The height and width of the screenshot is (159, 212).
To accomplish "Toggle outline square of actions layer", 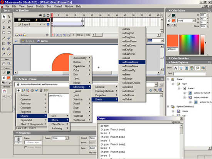I will coord(48,20).
